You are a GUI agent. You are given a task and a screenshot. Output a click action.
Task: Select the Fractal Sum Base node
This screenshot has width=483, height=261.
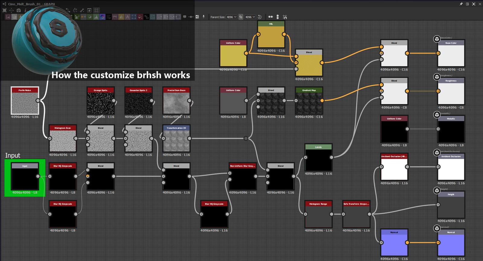[x=176, y=100]
